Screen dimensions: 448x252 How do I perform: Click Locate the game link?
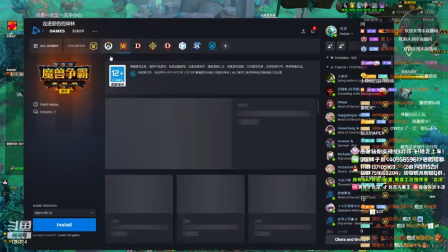68,235
